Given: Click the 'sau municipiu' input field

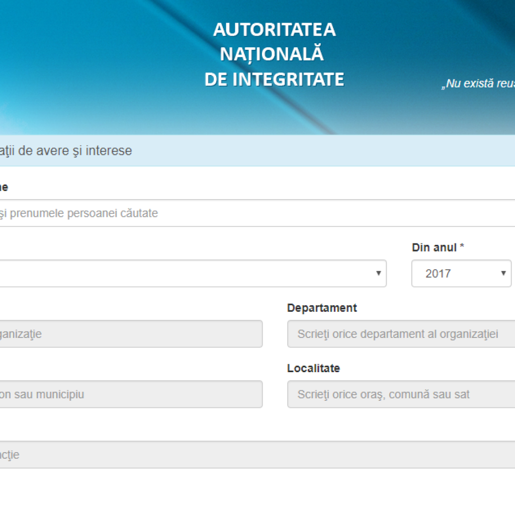Looking at the screenshot, I should coord(131,394).
